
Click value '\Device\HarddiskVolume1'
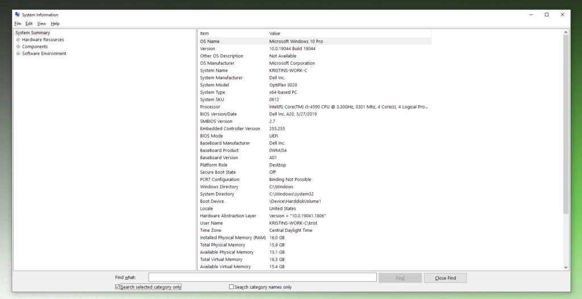pyautogui.click(x=295, y=201)
